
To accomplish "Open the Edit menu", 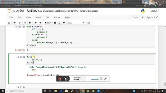I will click(x=19, y=17).
